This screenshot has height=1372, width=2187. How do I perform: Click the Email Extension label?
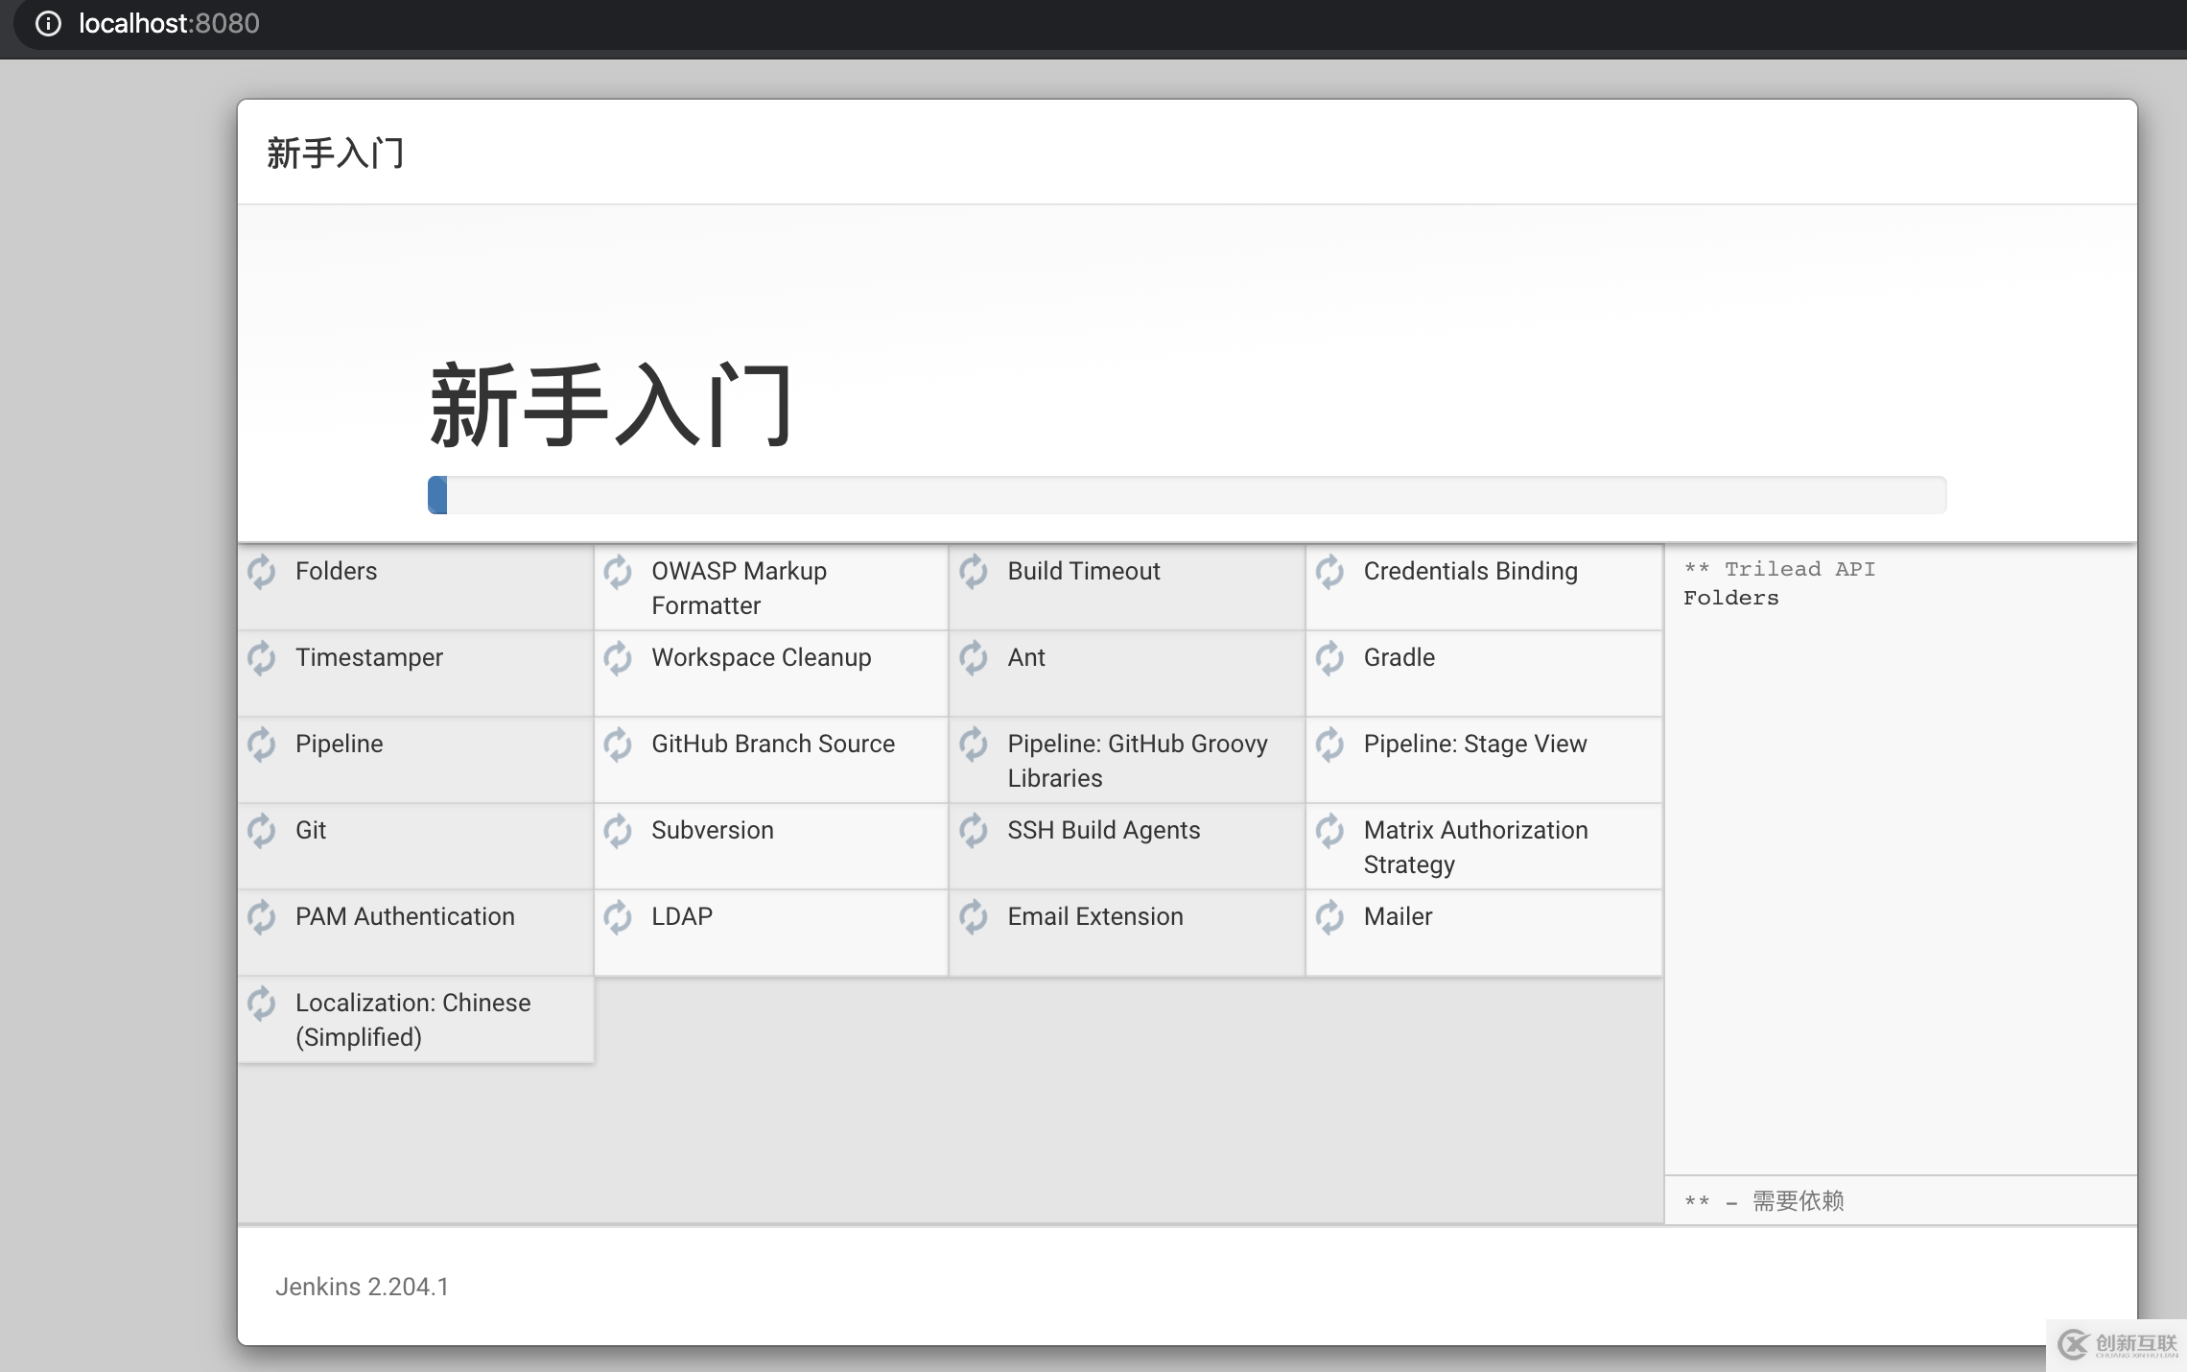click(1095, 917)
